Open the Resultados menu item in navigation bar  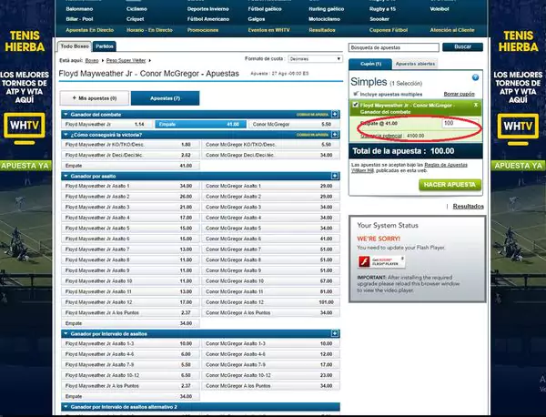[x=322, y=30]
